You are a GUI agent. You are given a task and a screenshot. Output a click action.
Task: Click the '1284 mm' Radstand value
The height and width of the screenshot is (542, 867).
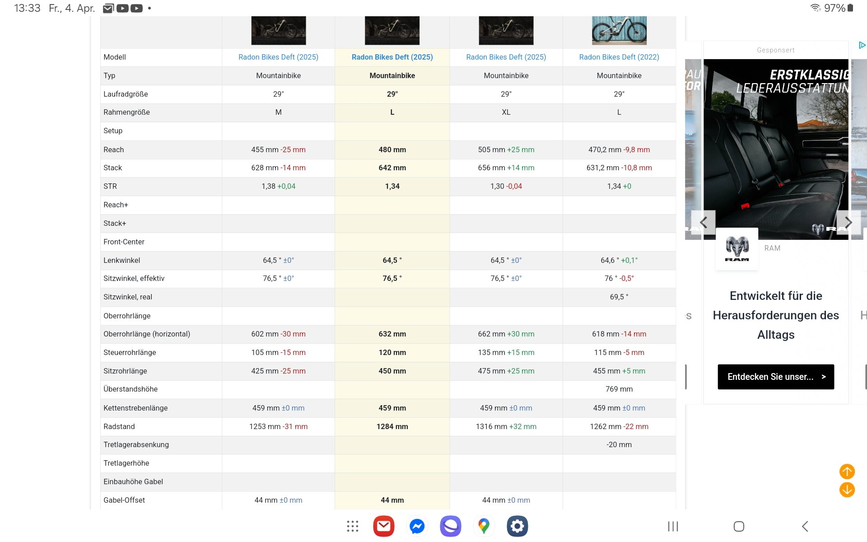(x=392, y=426)
